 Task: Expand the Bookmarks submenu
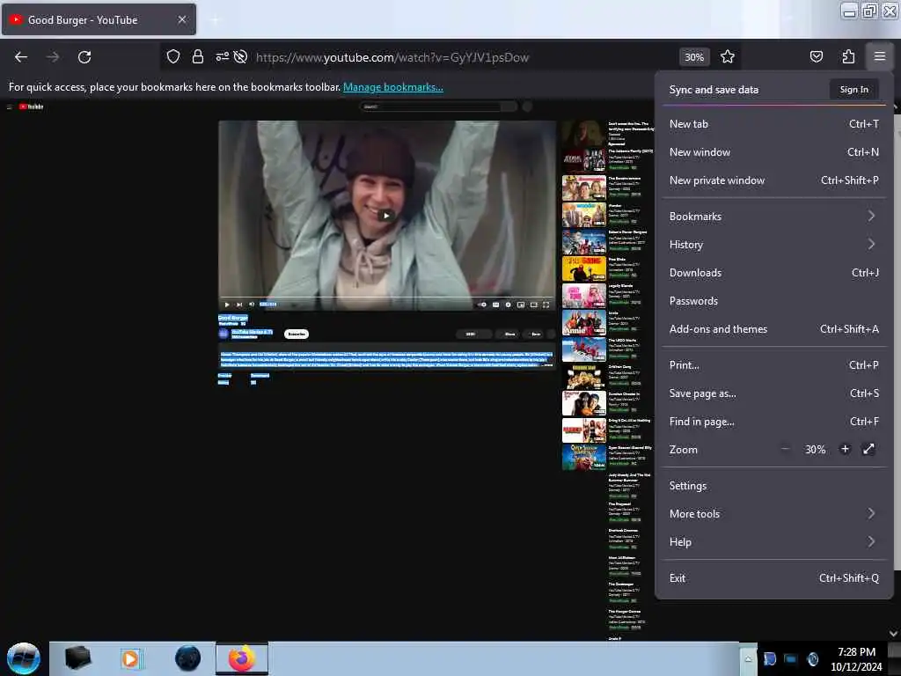click(x=774, y=217)
